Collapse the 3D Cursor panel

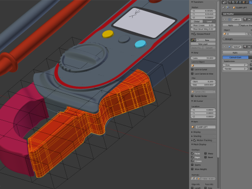click(x=192, y=101)
